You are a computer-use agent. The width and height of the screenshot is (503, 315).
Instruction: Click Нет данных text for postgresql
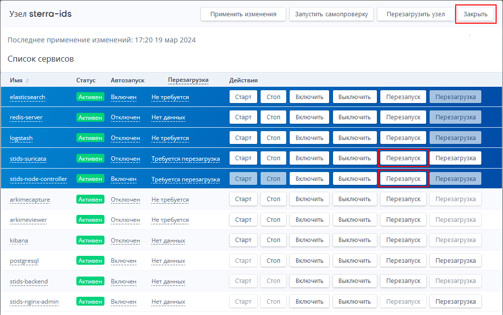coord(168,261)
